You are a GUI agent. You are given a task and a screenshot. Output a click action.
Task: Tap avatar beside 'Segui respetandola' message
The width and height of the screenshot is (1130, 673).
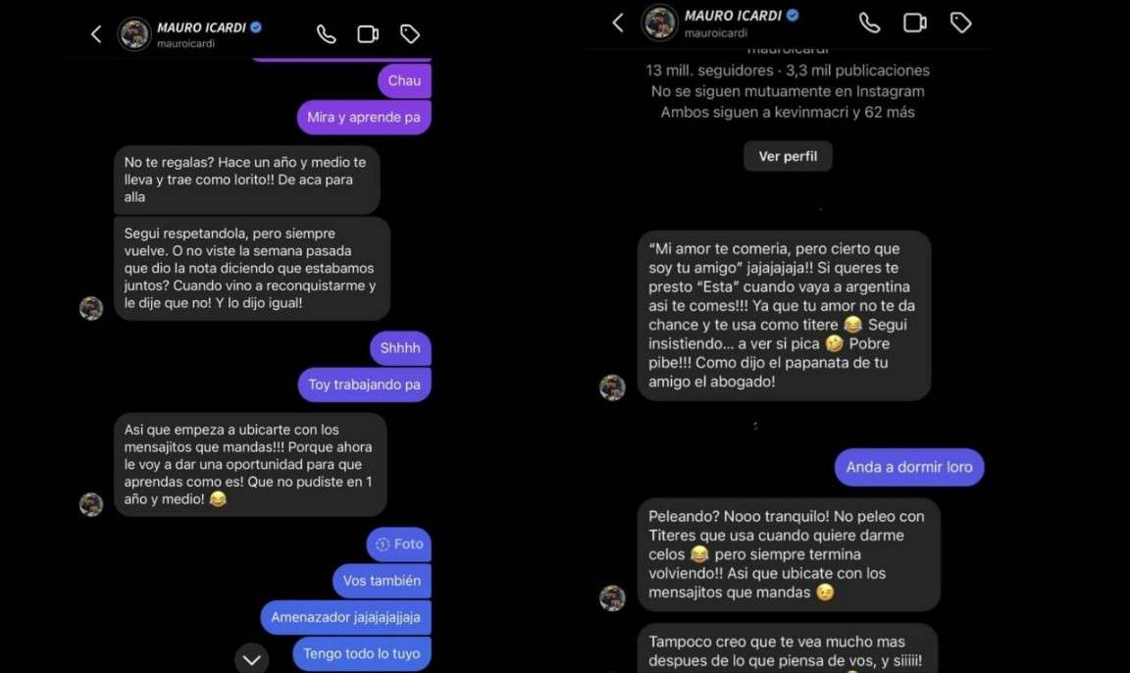point(91,308)
